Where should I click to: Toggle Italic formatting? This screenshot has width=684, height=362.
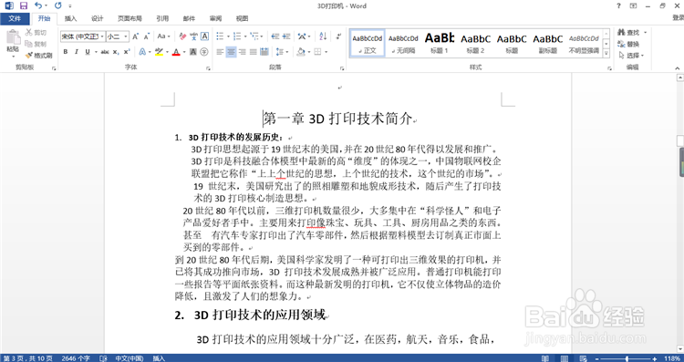pyautogui.click(x=77, y=52)
